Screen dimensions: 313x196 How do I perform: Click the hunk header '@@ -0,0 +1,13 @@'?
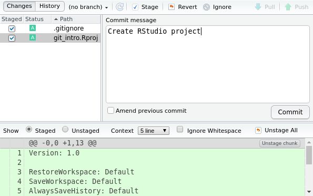(x=63, y=143)
